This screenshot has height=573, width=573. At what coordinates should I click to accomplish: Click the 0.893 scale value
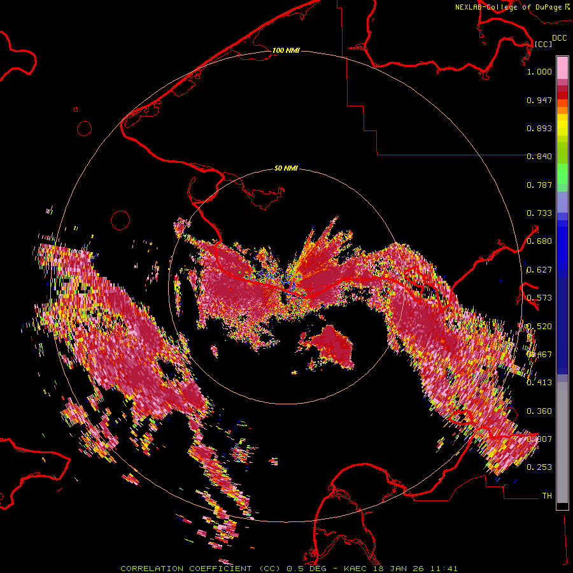(539, 128)
